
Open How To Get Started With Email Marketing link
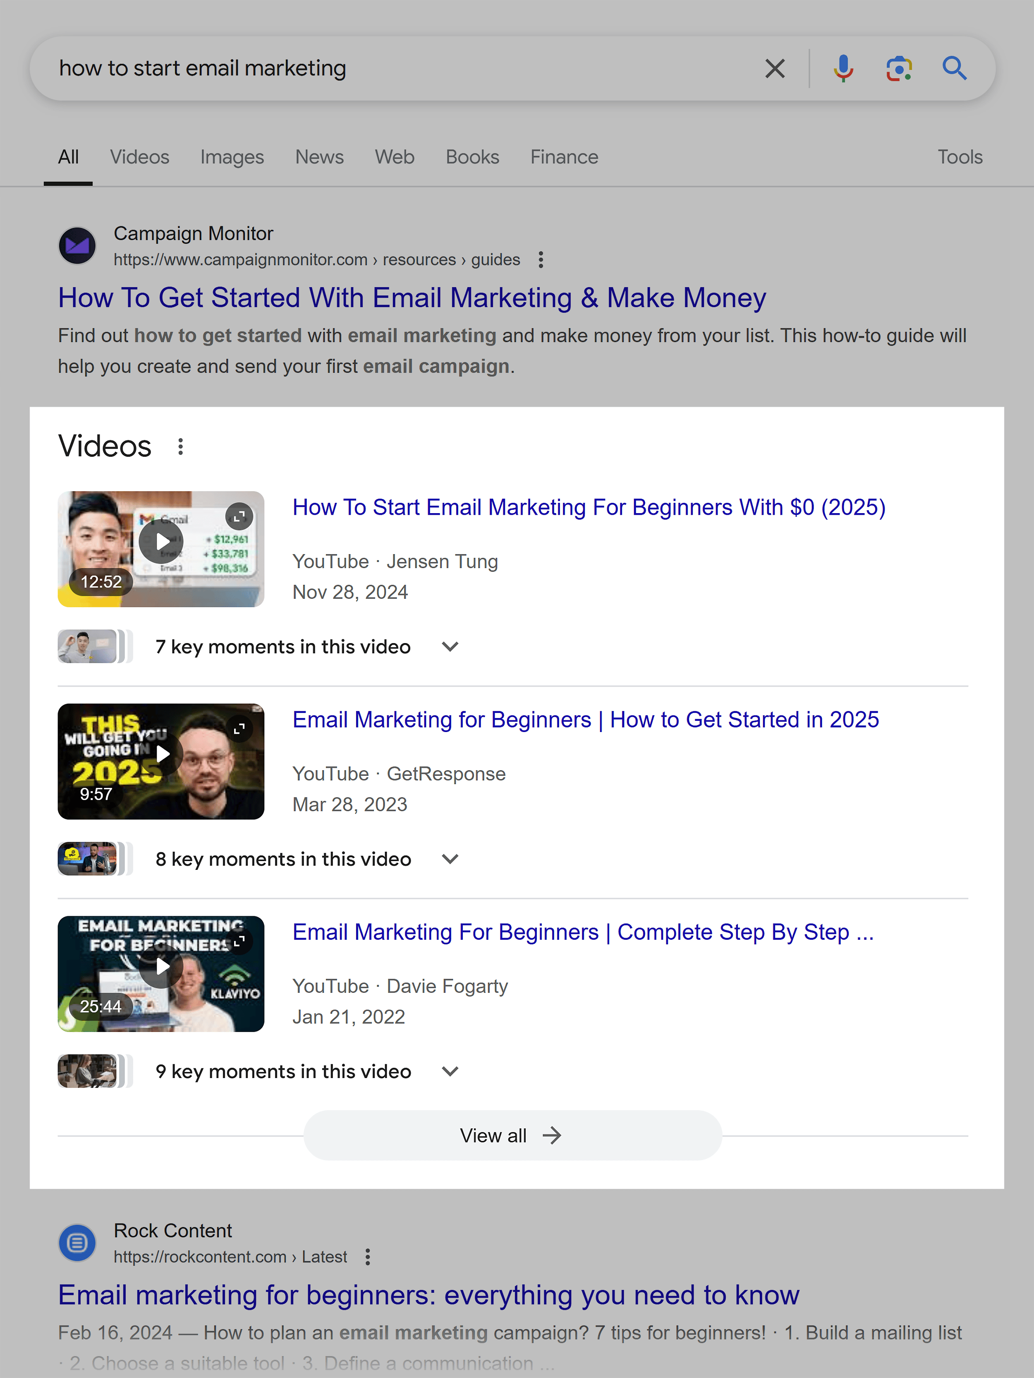point(412,298)
